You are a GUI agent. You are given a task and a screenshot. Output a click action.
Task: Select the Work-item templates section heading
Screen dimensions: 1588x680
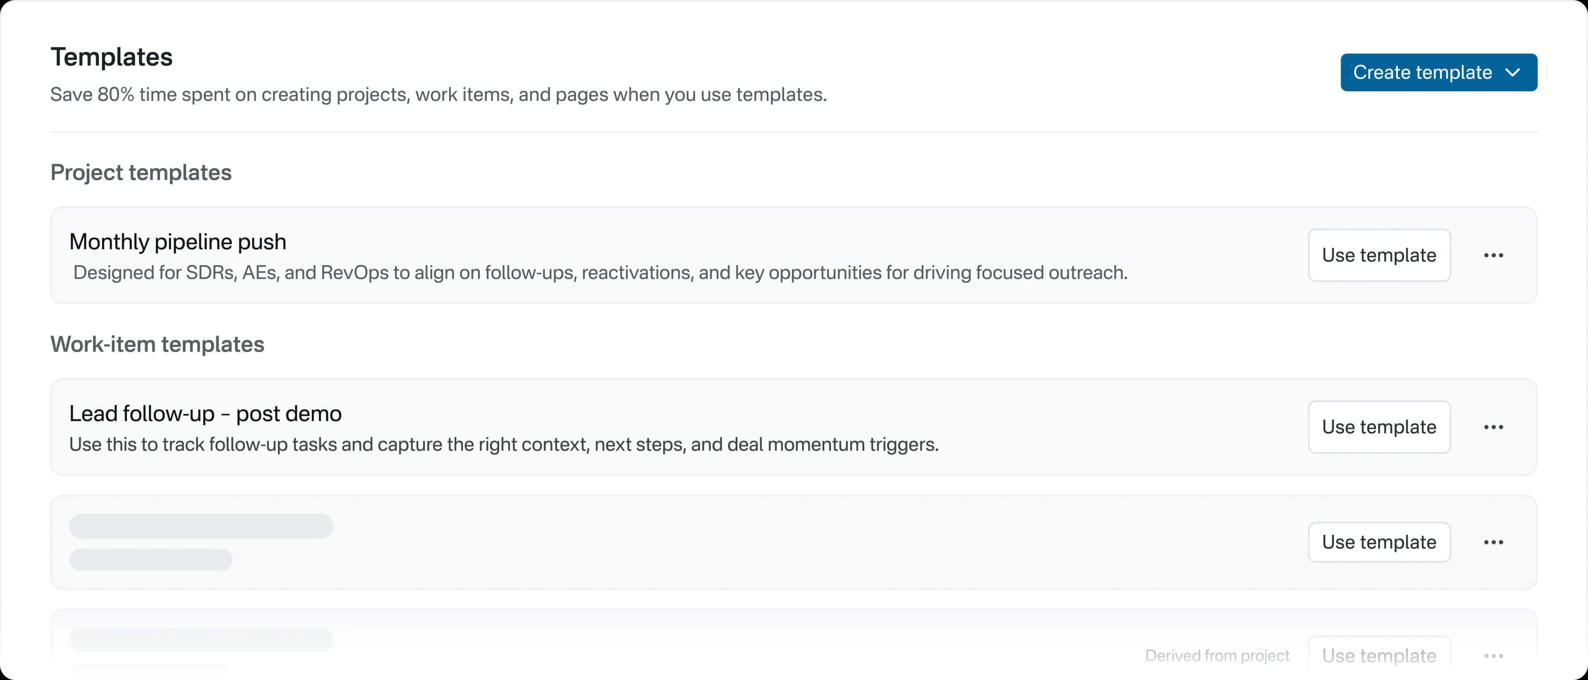[157, 344]
